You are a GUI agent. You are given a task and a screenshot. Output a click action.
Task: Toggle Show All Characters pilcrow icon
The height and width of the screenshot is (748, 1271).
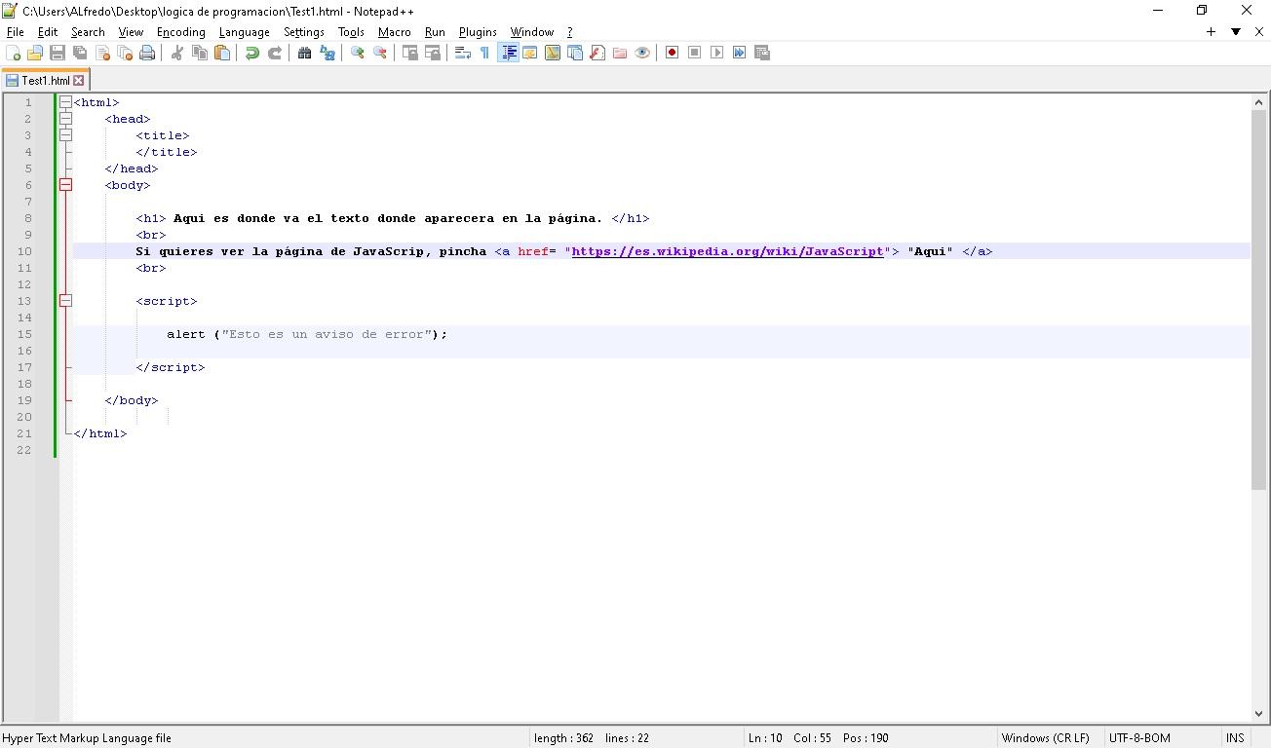pos(484,53)
